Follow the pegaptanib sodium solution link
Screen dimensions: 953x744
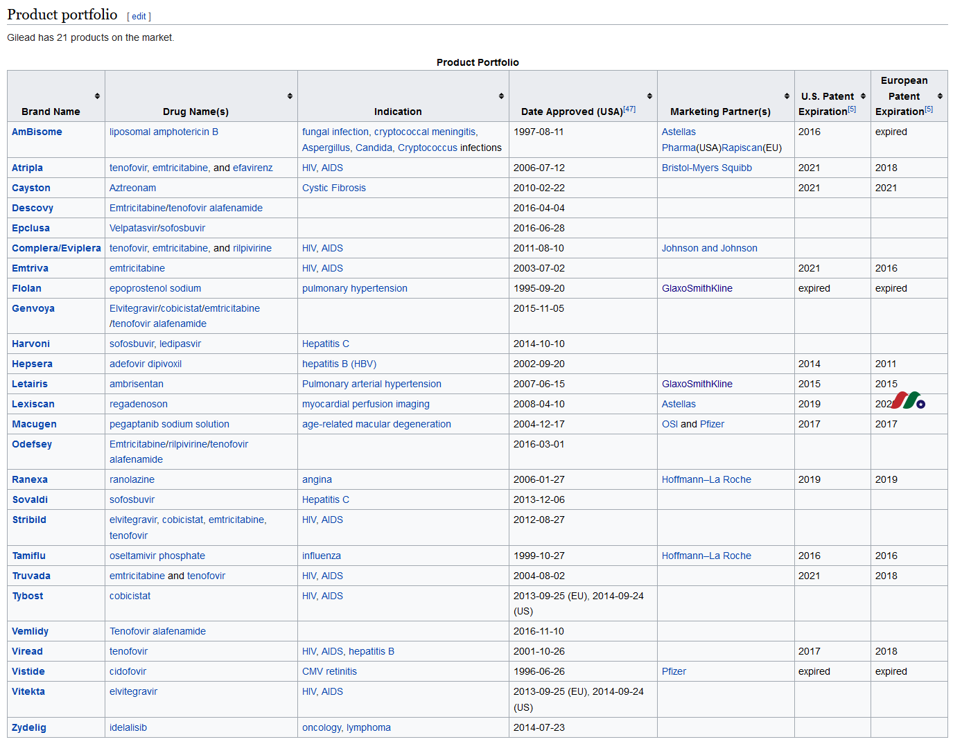tap(169, 424)
